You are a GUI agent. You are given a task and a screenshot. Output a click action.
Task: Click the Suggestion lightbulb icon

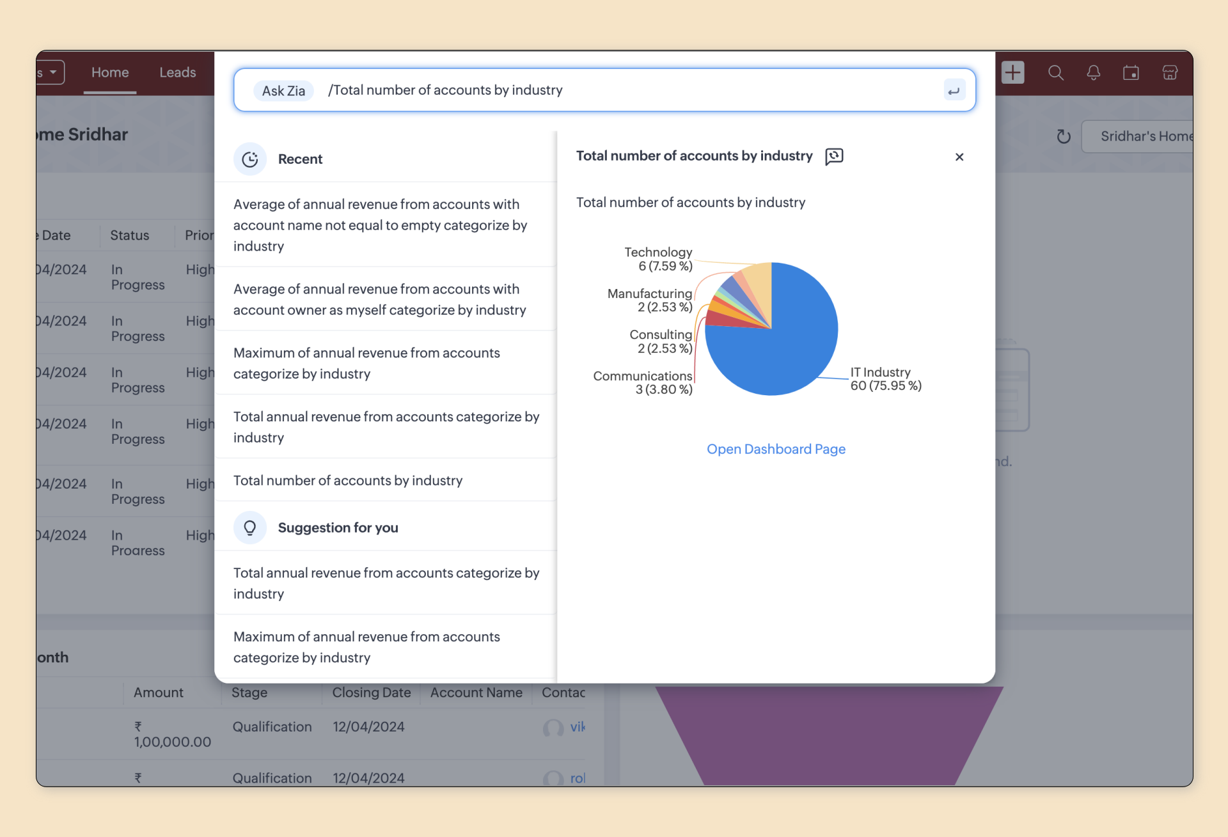click(x=250, y=528)
